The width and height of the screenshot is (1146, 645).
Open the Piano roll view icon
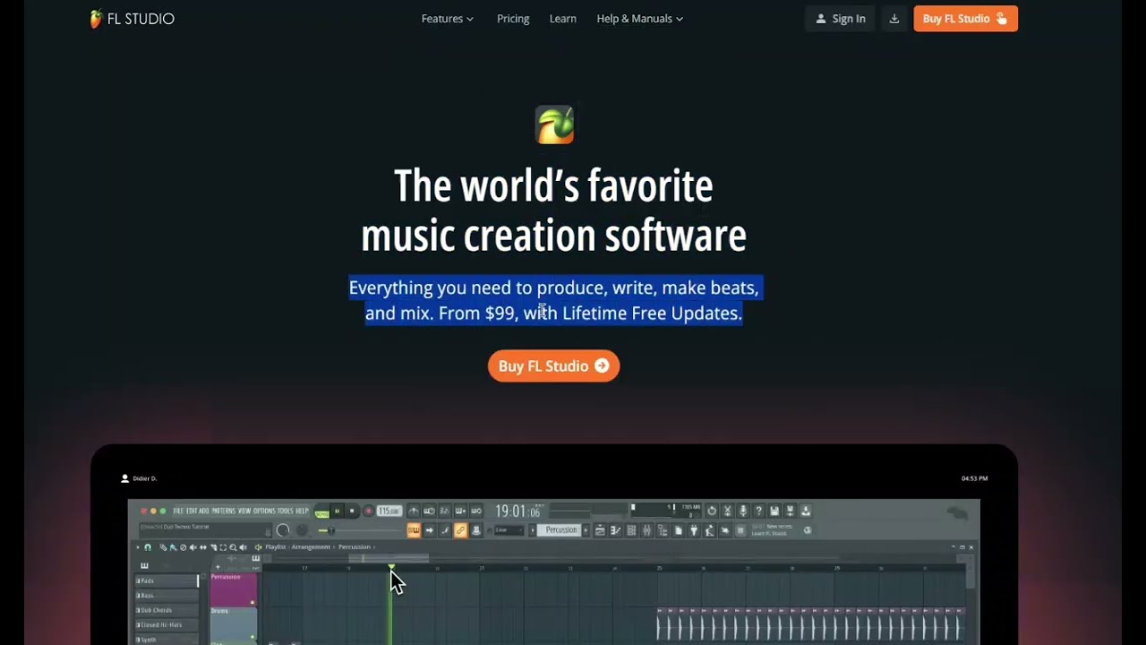(x=615, y=530)
